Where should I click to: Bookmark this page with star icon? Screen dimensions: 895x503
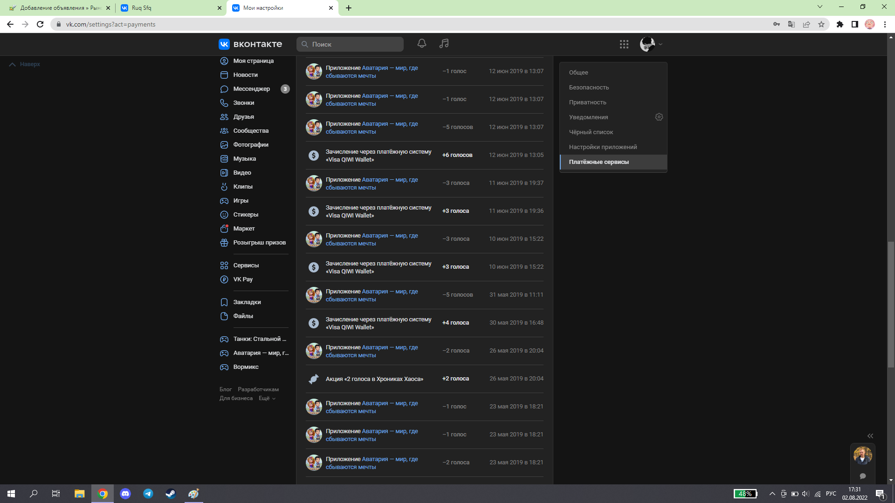pyautogui.click(x=821, y=24)
